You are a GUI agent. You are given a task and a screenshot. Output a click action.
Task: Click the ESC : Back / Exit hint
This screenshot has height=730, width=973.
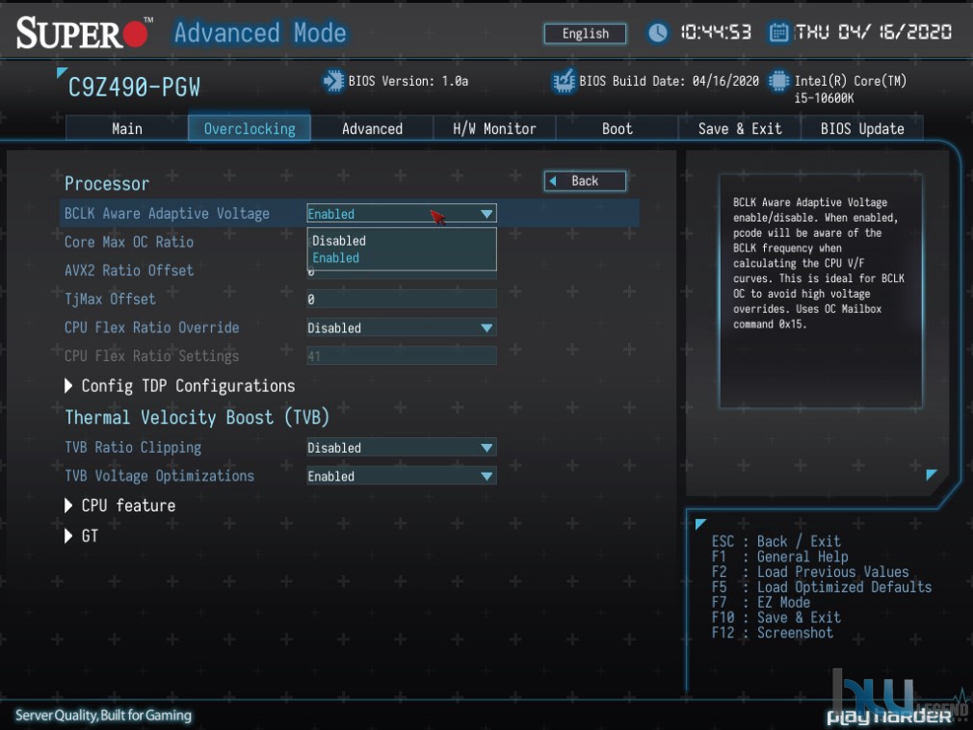[x=776, y=541]
